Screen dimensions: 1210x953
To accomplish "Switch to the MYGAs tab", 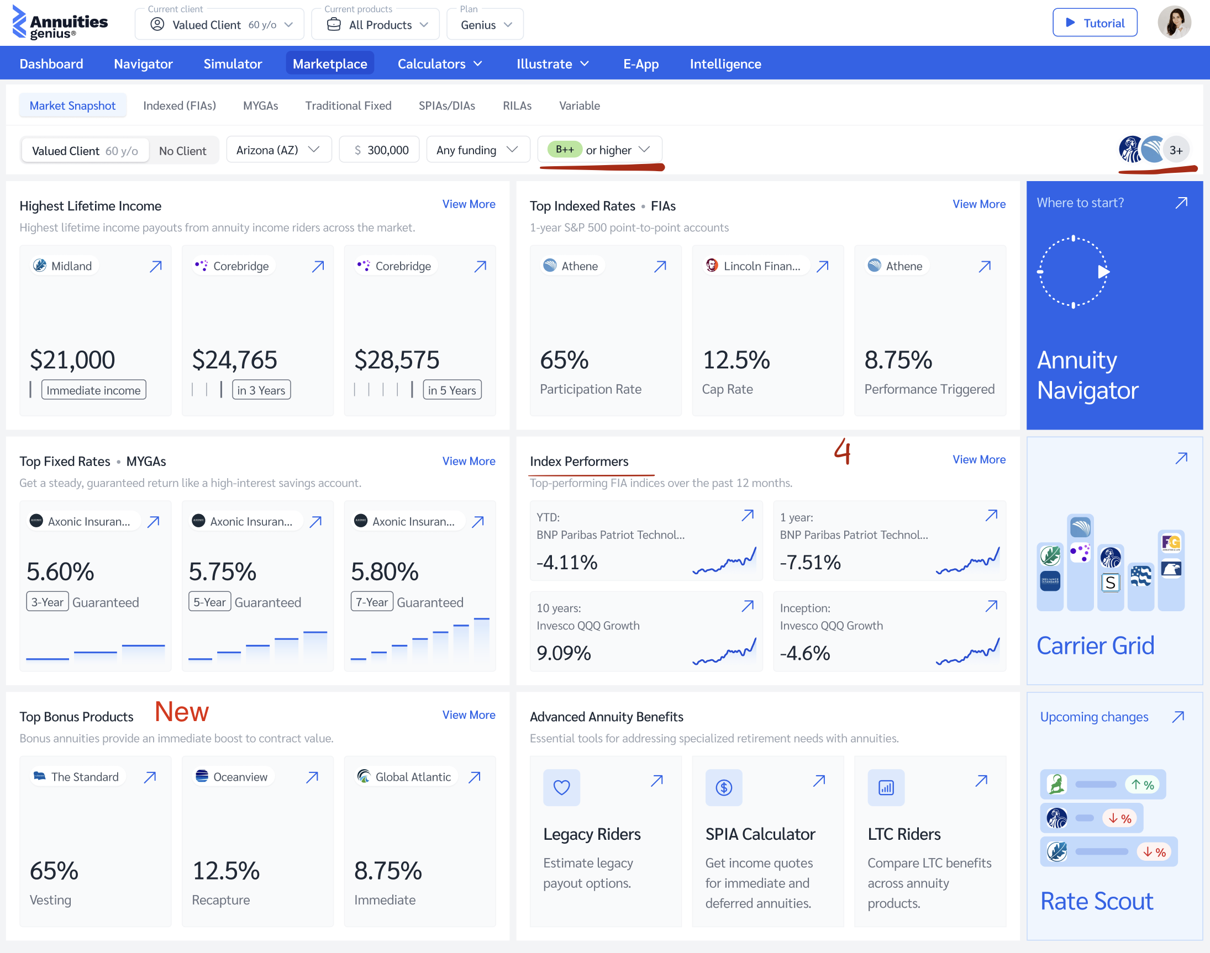I will pyautogui.click(x=260, y=105).
